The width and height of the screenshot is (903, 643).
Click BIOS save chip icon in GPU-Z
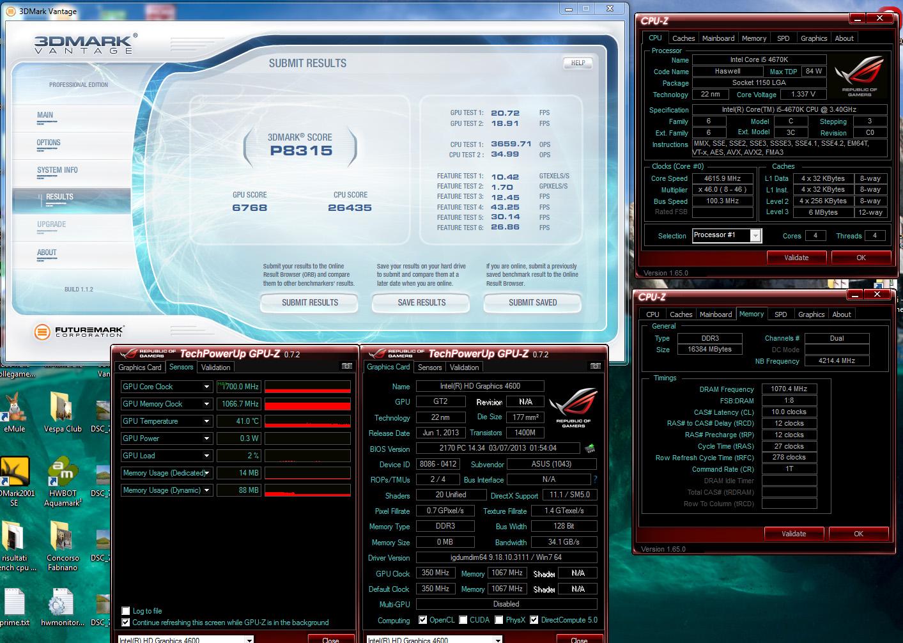coord(590,448)
